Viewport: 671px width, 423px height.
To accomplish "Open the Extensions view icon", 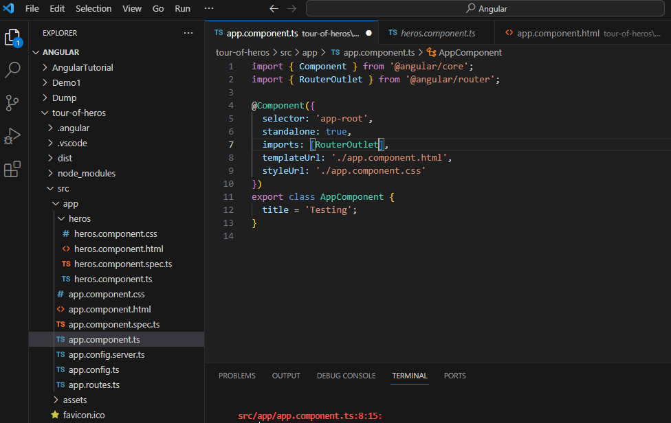I will click(13, 169).
